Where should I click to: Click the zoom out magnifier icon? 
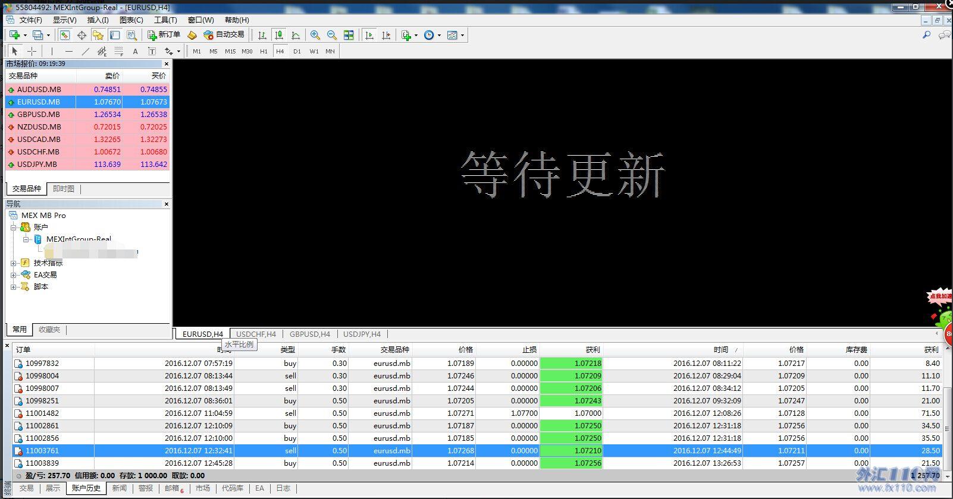pyautogui.click(x=332, y=35)
